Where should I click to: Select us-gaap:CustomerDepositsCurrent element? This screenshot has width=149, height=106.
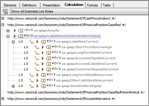pyautogui.click(x=90, y=69)
